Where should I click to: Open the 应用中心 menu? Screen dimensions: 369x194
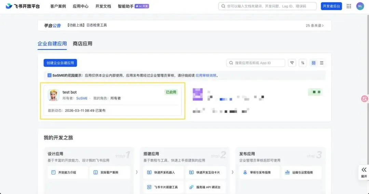[81, 7]
